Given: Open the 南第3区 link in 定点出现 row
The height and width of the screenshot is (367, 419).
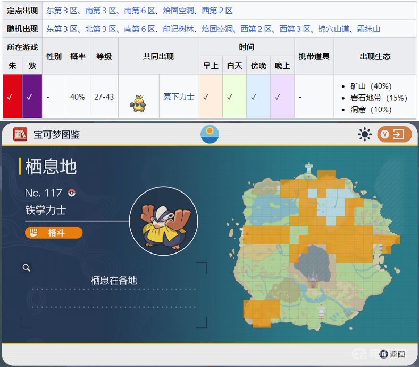Looking at the screenshot, I should (x=100, y=11).
